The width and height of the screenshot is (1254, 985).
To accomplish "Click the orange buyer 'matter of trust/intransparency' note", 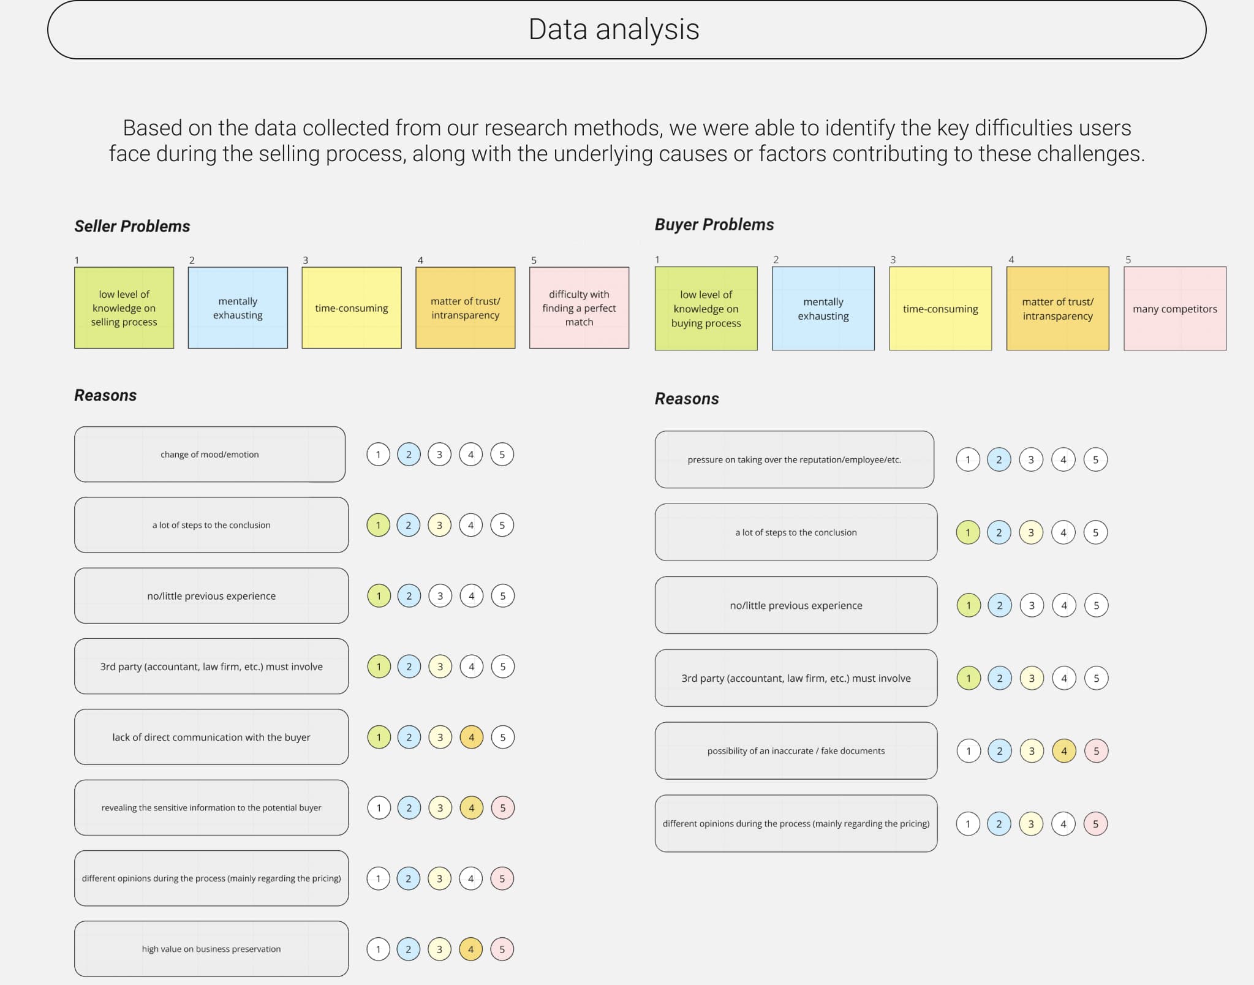I will pos(1057,309).
